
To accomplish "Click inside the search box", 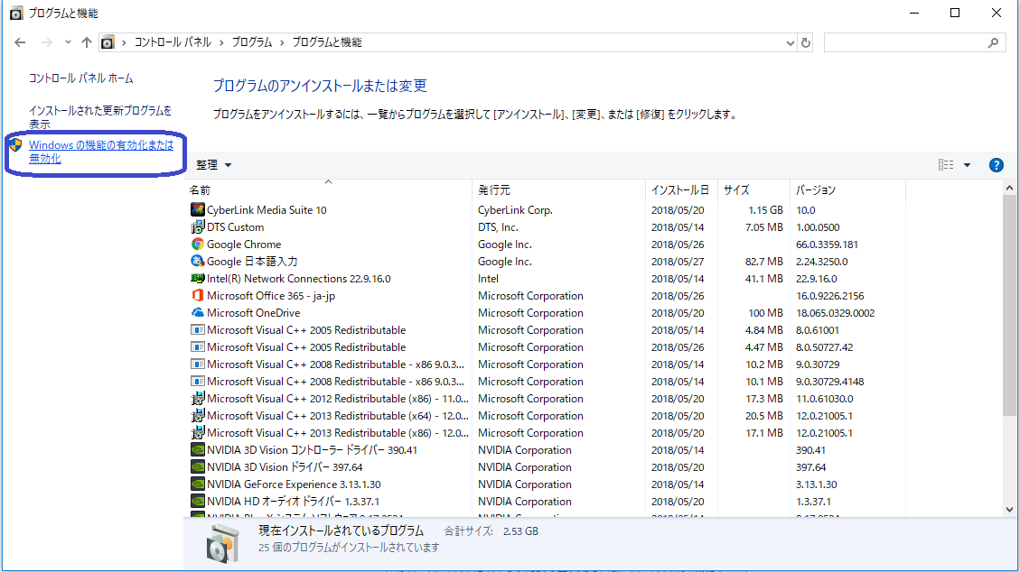I will pyautogui.click(x=914, y=42).
